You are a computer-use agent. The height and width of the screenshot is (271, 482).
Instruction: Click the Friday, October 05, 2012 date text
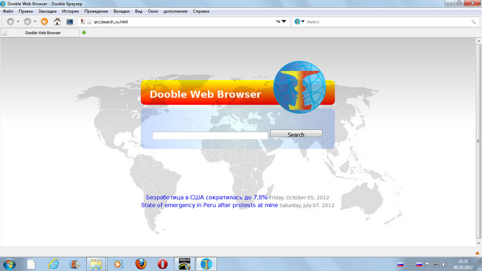pos(299,198)
